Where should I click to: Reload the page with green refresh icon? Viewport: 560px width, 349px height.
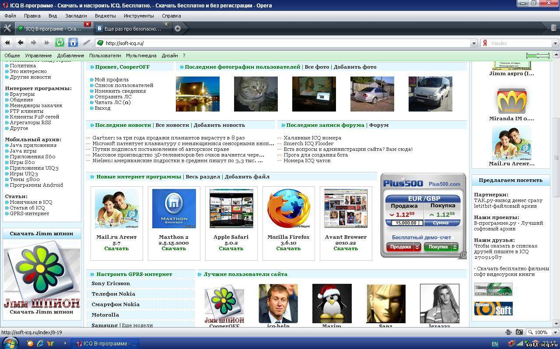coord(60,43)
